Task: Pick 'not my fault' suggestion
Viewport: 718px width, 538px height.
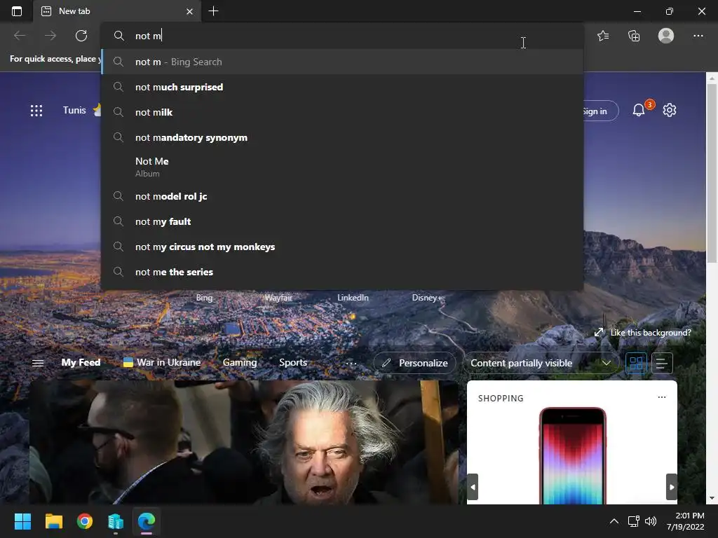Action: point(341,221)
